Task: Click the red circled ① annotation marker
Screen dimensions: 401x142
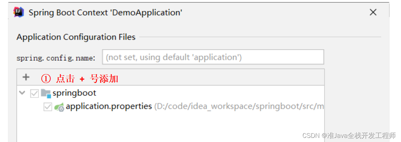Action: point(46,79)
